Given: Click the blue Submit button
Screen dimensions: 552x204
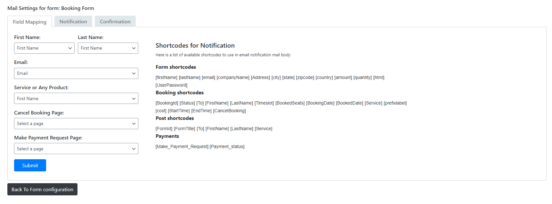Looking at the screenshot, I should [30, 165].
